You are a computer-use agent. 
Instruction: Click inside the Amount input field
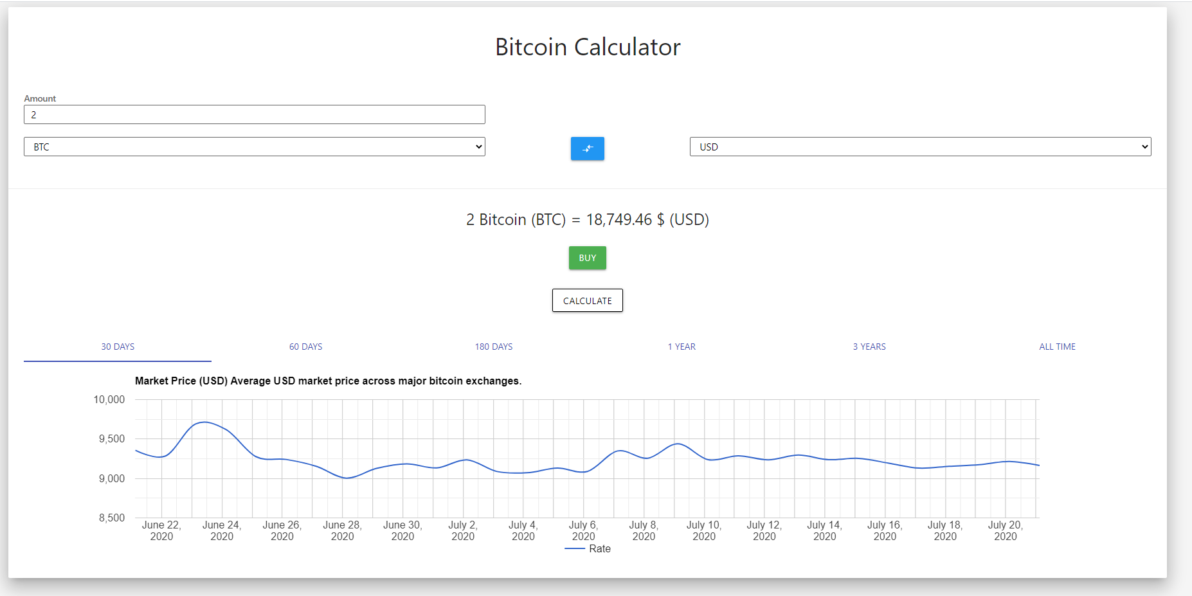pos(254,114)
